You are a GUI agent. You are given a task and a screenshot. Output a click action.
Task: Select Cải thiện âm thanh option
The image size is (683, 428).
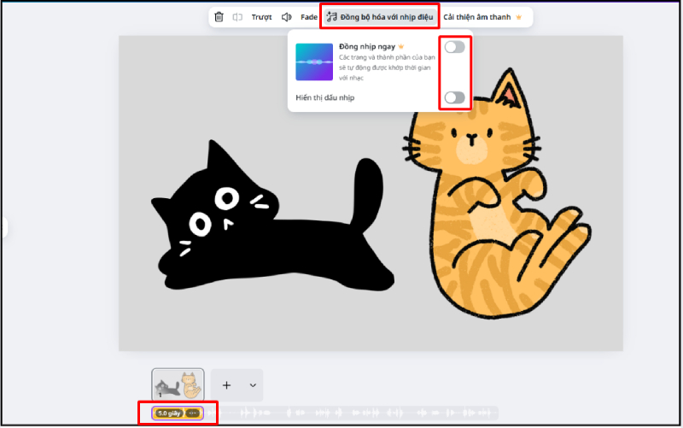coord(476,17)
